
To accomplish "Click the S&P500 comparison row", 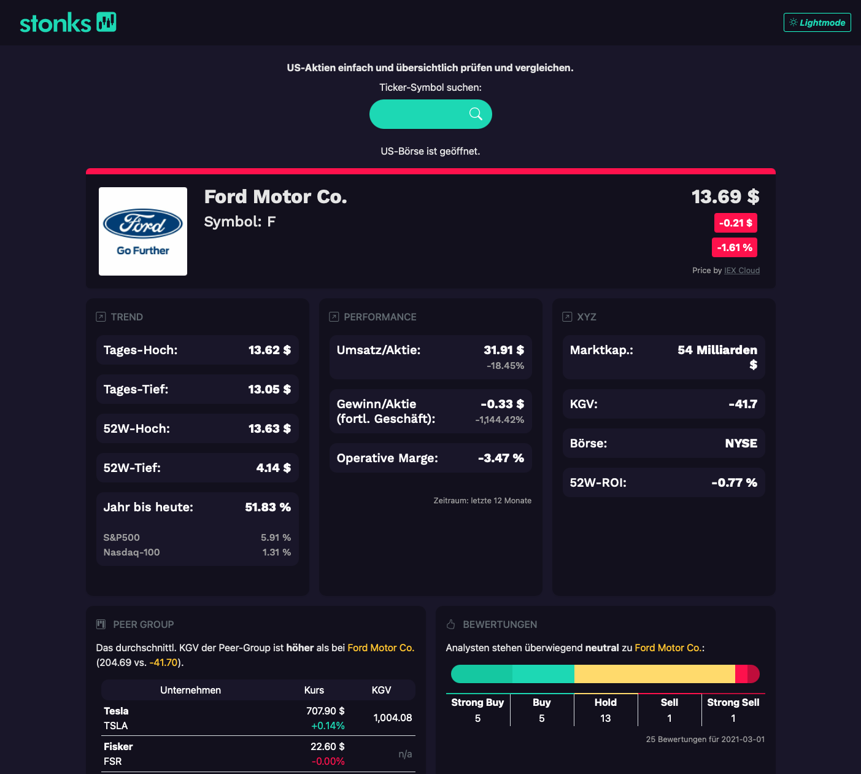I will (198, 537).
